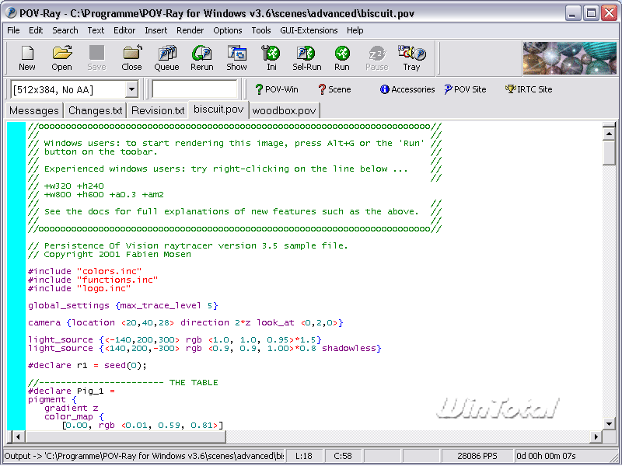Click the Pause toolbar icon
This screenshot has width=622, height=466.
[x=377, y=57]
